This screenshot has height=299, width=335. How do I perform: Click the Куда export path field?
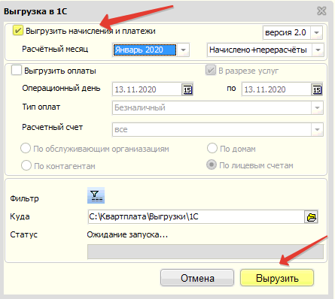(196, 216)
